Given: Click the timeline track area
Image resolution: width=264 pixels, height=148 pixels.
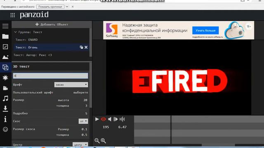Looking at the screenshot, I should tap(199, 129).
